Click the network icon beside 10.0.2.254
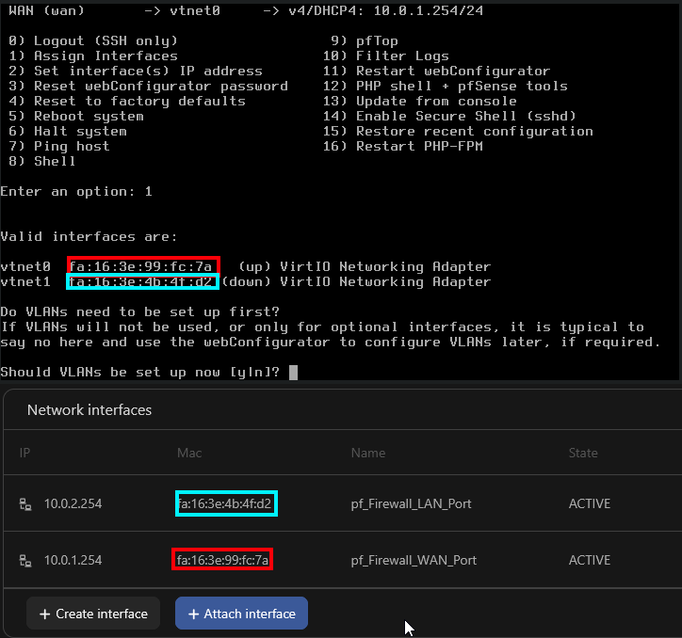The height and width of the screenshot is (638, 682). point(25,504)
